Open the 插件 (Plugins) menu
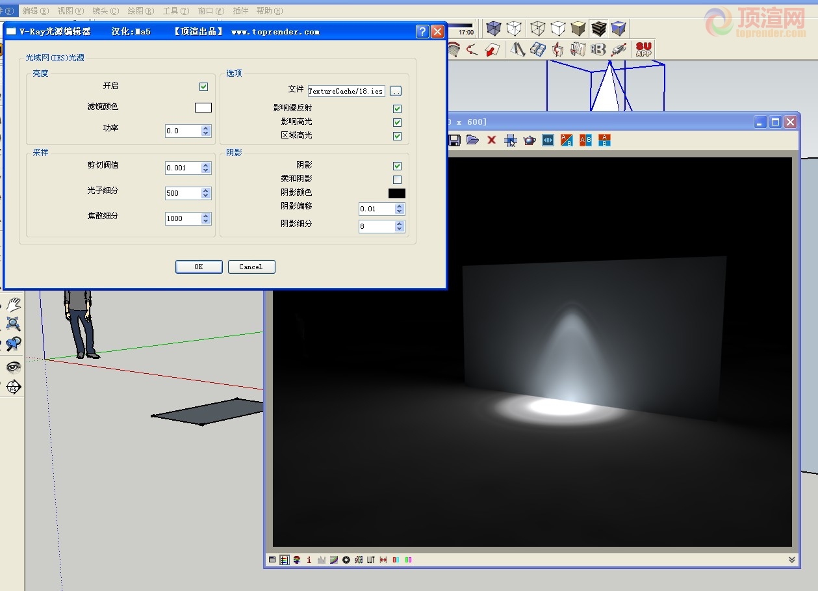The width and height of the screenshot is (818, 591). click(240, 11)
